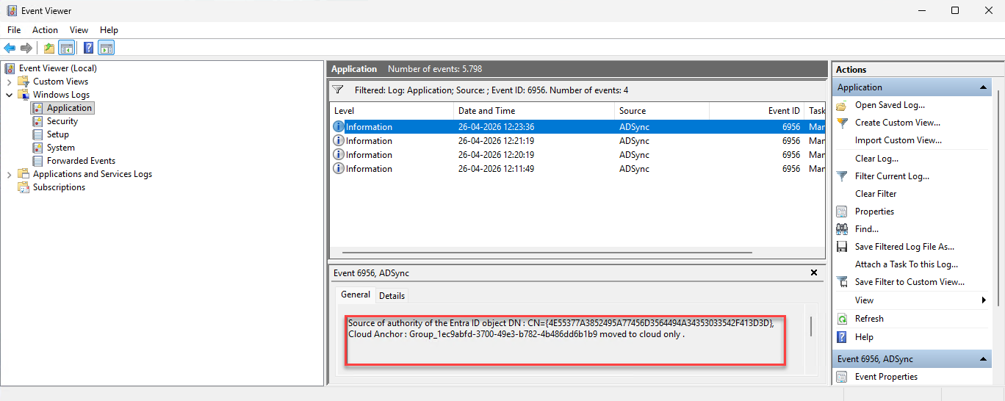Screen dimensions: 1005x401
Task: Click Filter Current Log action
Action: (892, 176)
